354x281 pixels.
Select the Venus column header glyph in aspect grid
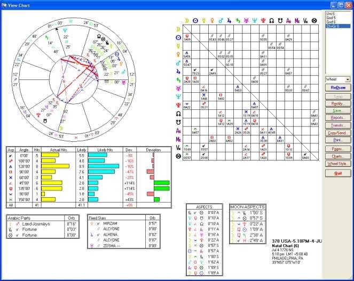212,21
